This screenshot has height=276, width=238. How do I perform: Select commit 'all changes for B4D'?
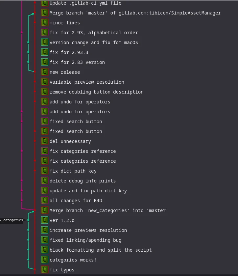point(76,201)
